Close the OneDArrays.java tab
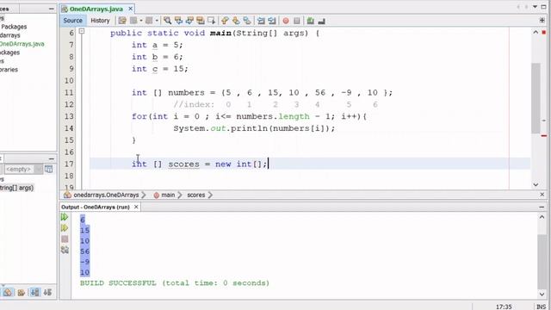This screenshot has height=310, width=551. 130,9
